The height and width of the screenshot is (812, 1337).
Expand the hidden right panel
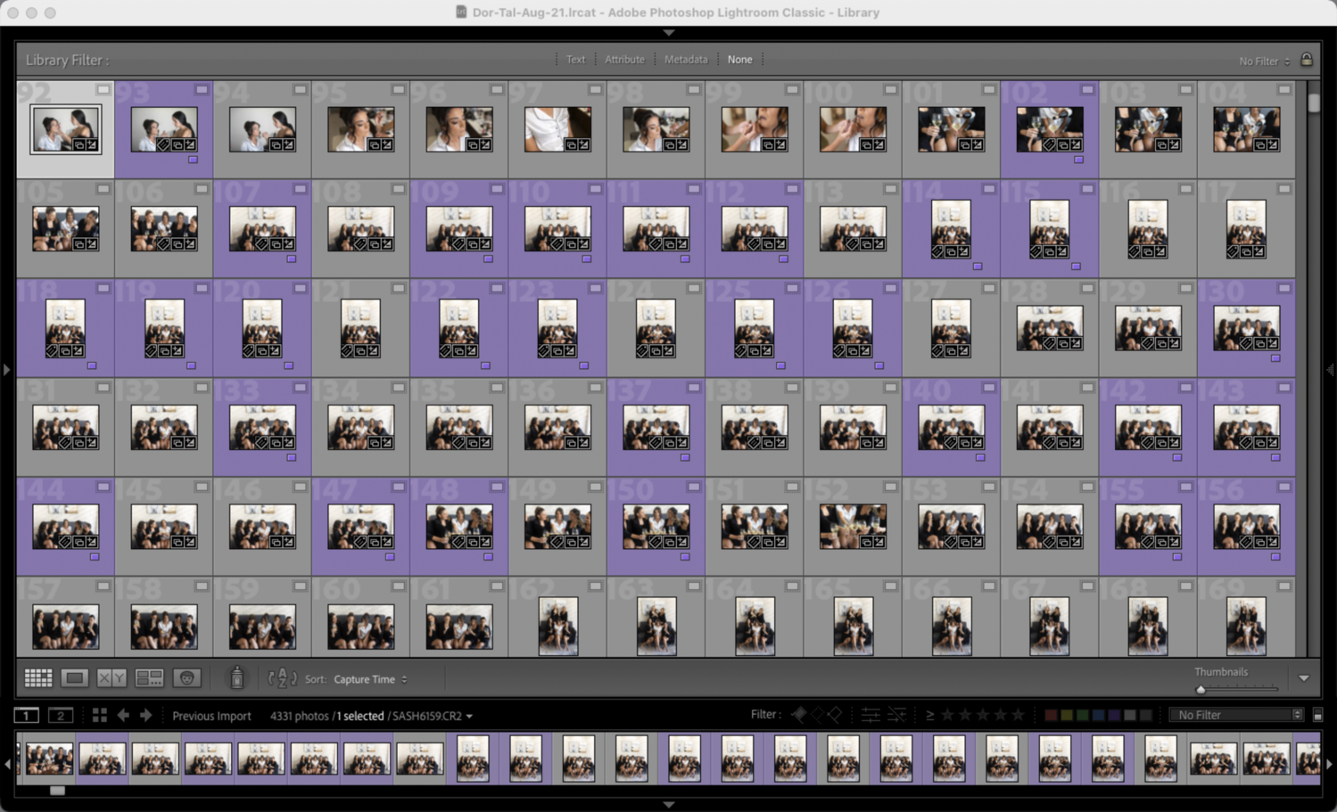[1331, 369]
